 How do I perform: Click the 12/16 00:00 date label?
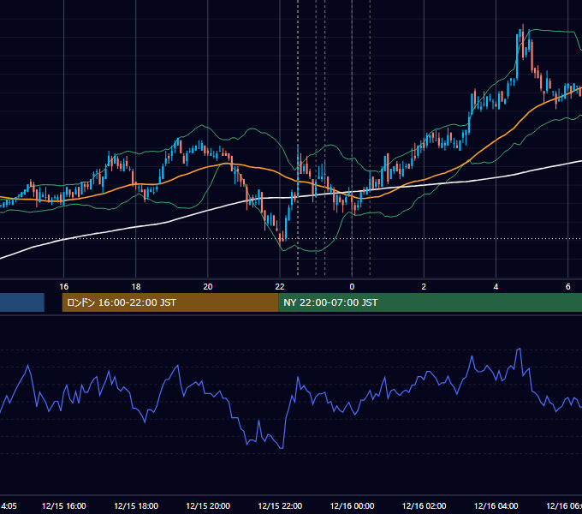click(x=352, y=505)
